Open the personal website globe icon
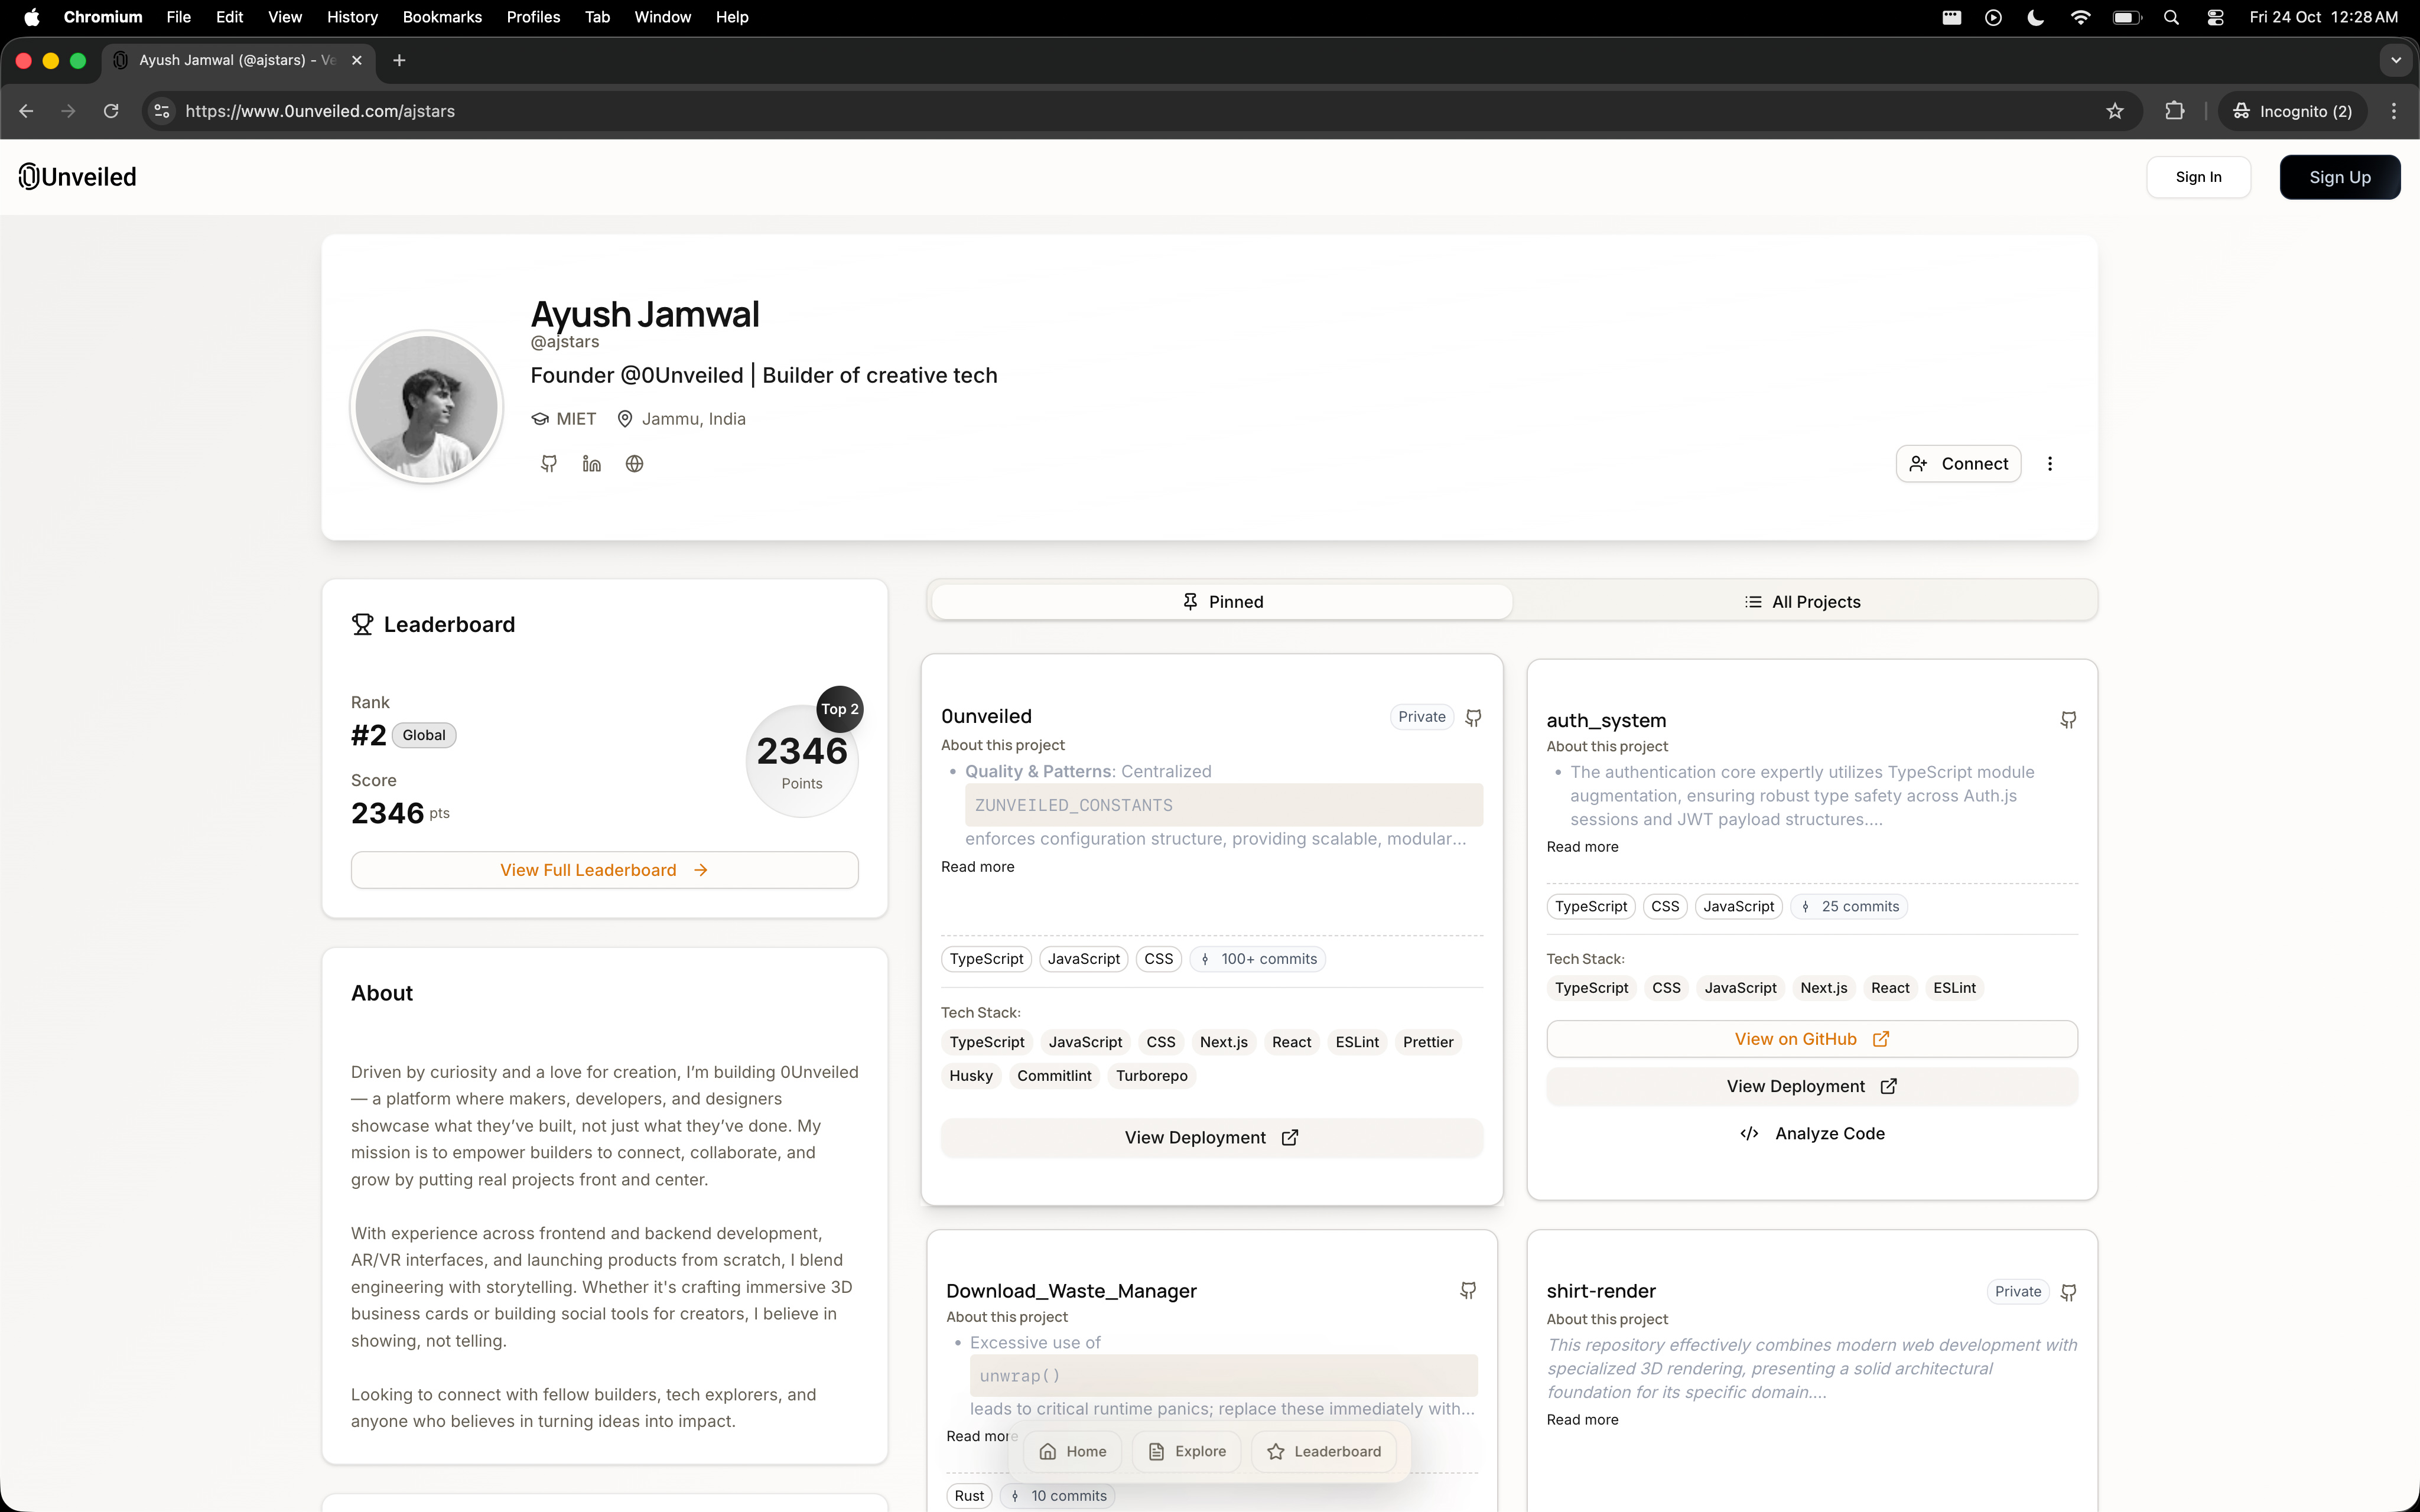 634,463
